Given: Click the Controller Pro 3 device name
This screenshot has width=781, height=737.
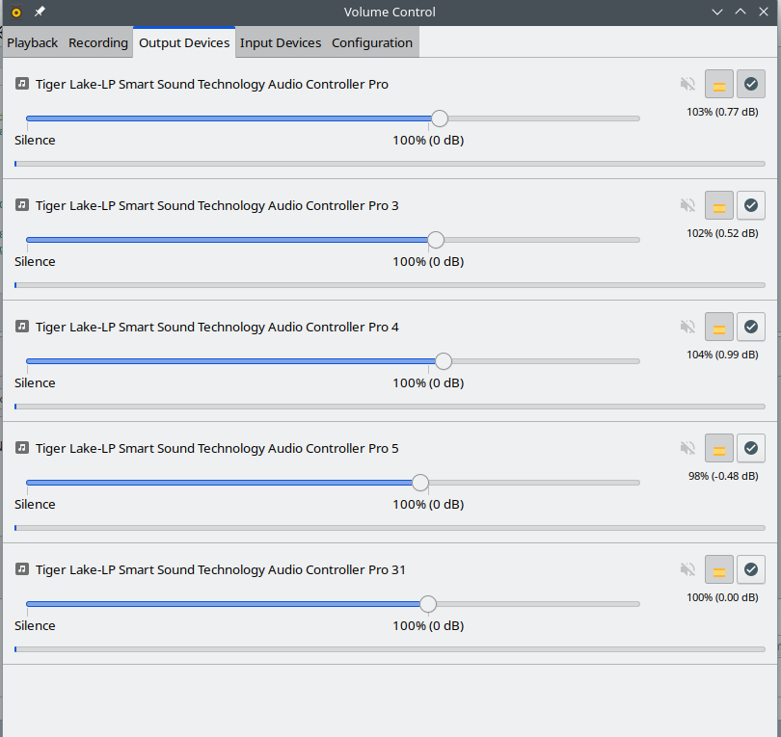Looking at the screenshot, I should click(217, 205).
